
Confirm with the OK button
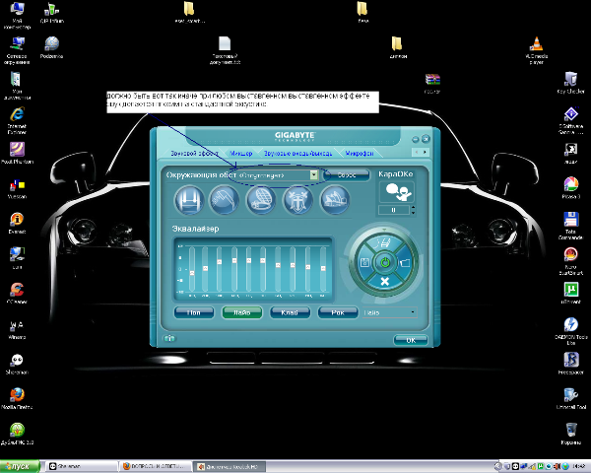pos(411,340)
